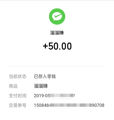This screenshot has width=114, height=120.
Task: Click the blurred middle of transaction number
Action: tap(70, 105)
